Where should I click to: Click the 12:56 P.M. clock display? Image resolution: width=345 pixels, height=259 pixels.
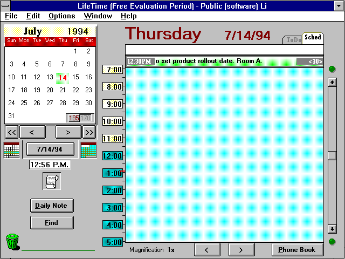tap(50, 165)
